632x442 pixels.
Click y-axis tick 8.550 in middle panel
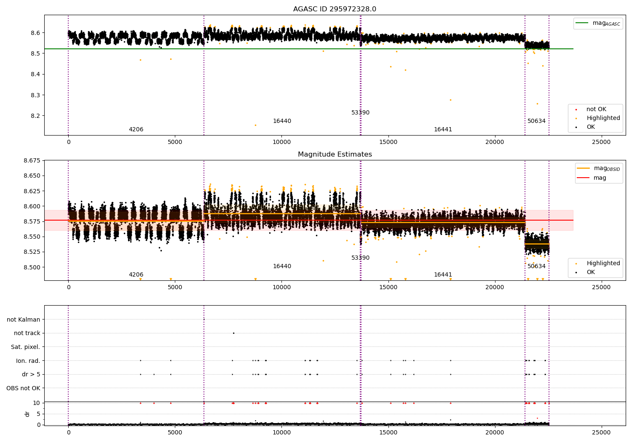point(32,237)
